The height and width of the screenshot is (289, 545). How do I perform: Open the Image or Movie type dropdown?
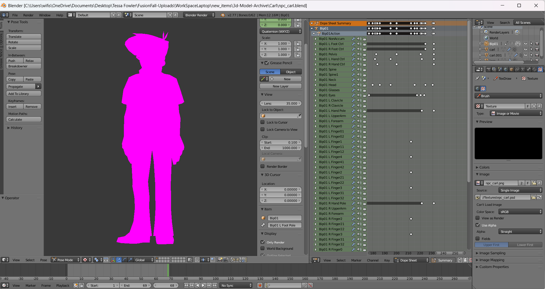(516, 114)
